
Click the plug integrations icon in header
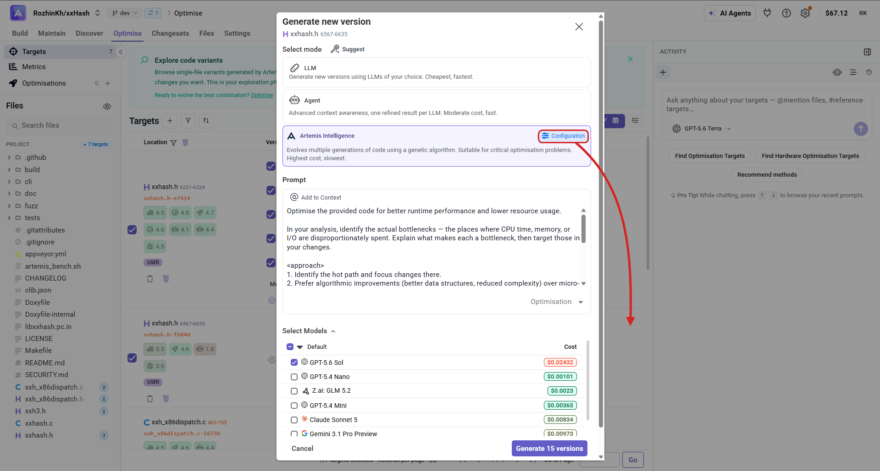(x=767, y=13)
